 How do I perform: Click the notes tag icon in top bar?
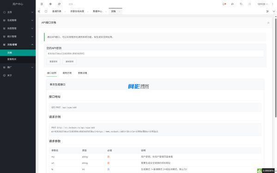(241, 4)
